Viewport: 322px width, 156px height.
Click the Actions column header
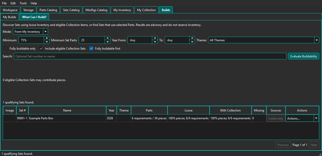pyautogui.click(x=302, y=110)
